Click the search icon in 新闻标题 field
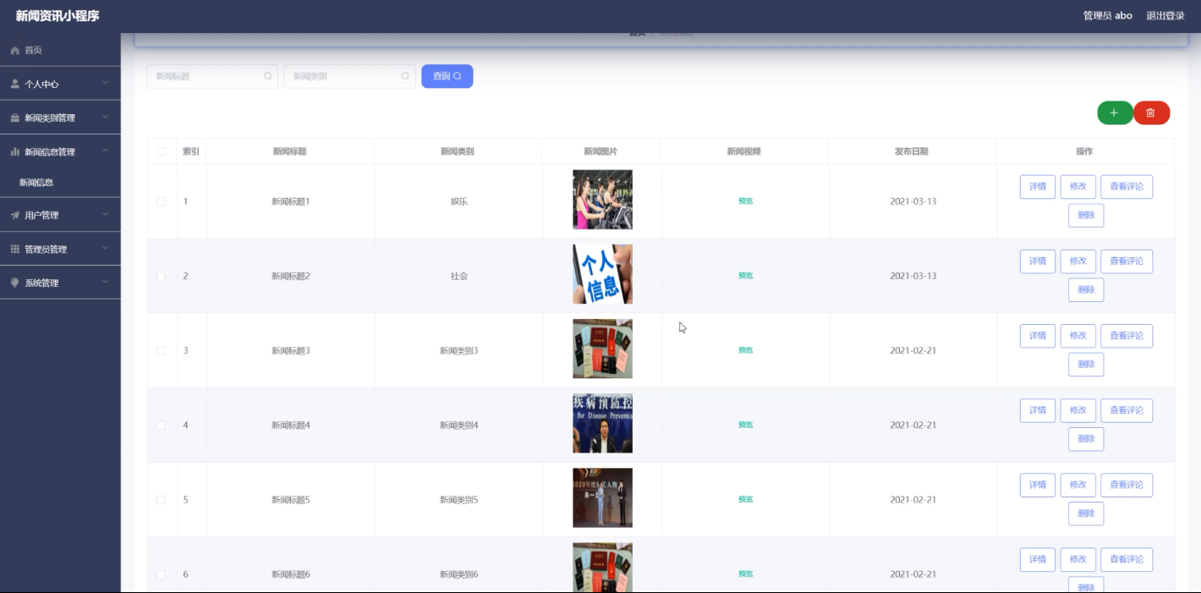 tap(268, 76)
